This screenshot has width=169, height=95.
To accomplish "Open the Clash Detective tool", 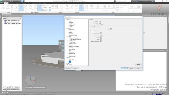I will pyautogui.click(x=87, y=8).
